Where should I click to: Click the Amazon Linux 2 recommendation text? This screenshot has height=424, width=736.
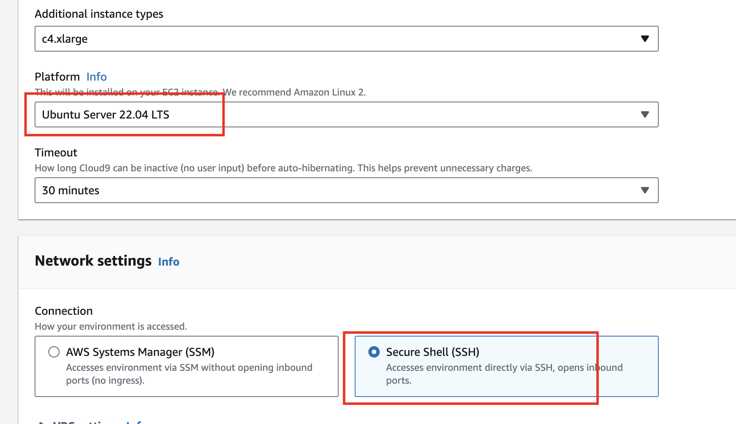(x=294, y=92)
